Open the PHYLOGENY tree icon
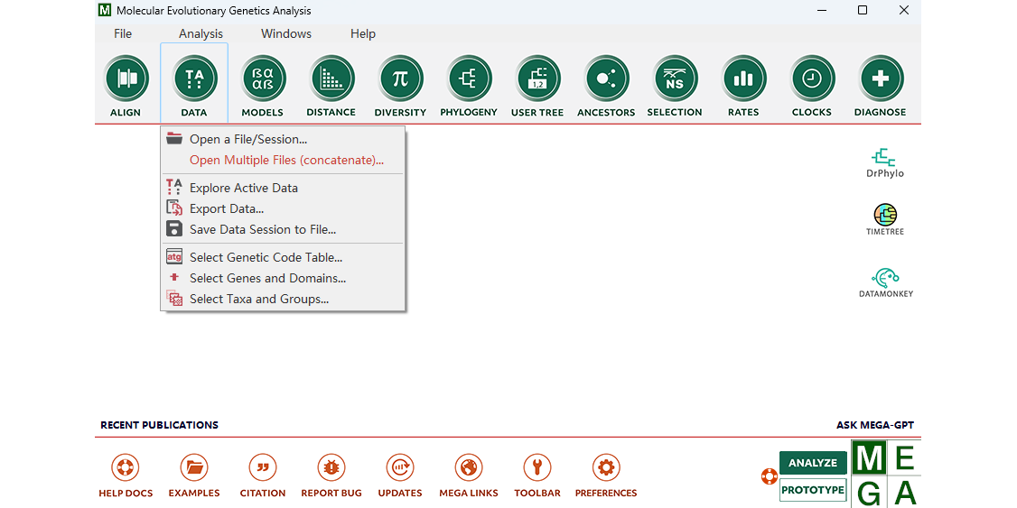Image resolution: width=1017 pixels, height=508 pixels. pos(469,79)
